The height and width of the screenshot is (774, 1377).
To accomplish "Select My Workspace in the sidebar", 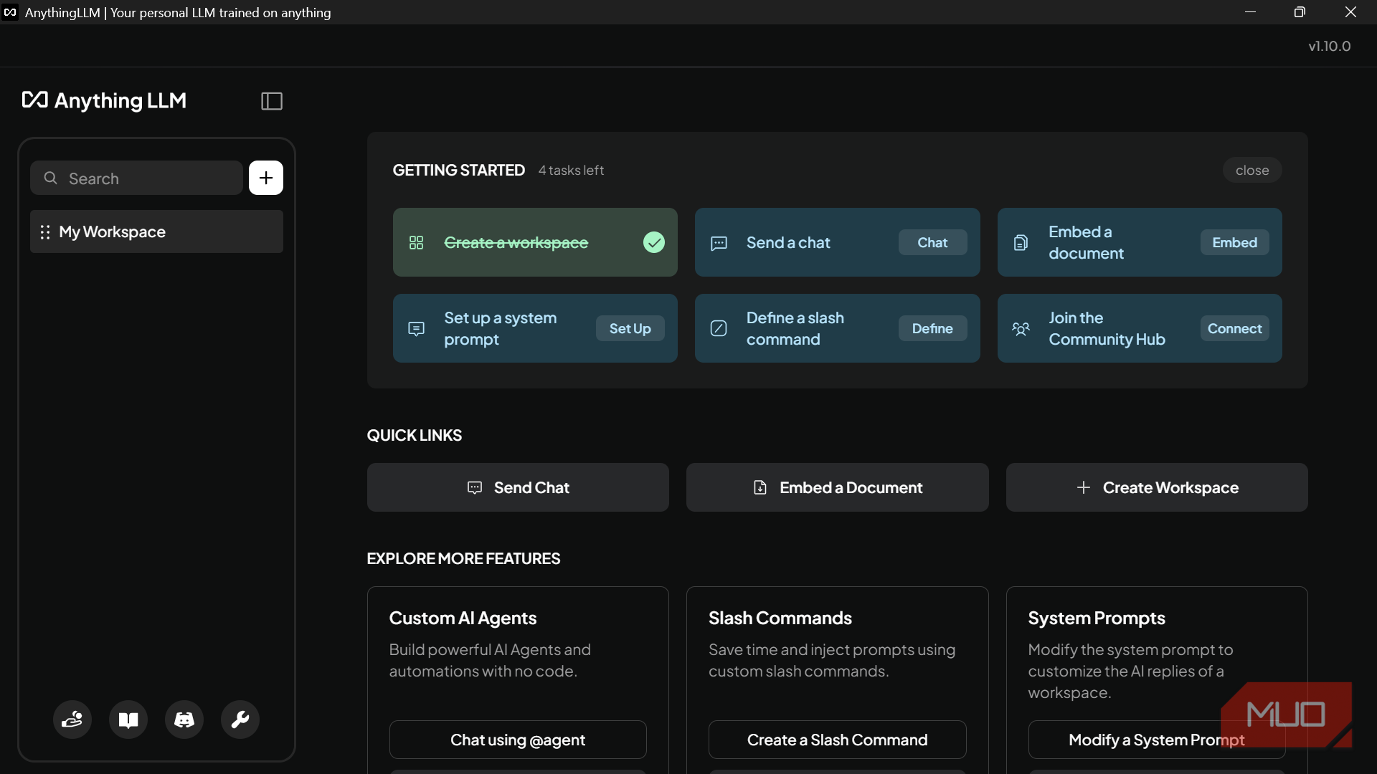I will (156, 231).
